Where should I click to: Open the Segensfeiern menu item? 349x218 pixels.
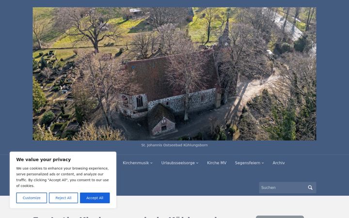click(x=247, y=163)
